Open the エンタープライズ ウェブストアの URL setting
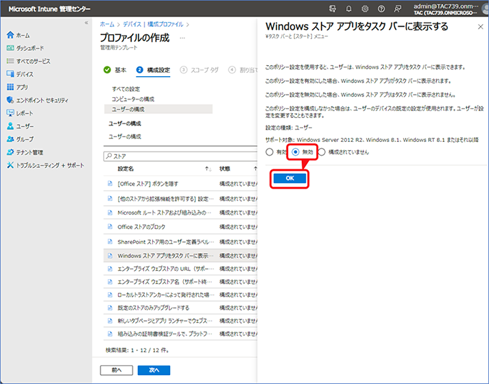Screen dimensions: 489x384 click(x=165, y=269)
